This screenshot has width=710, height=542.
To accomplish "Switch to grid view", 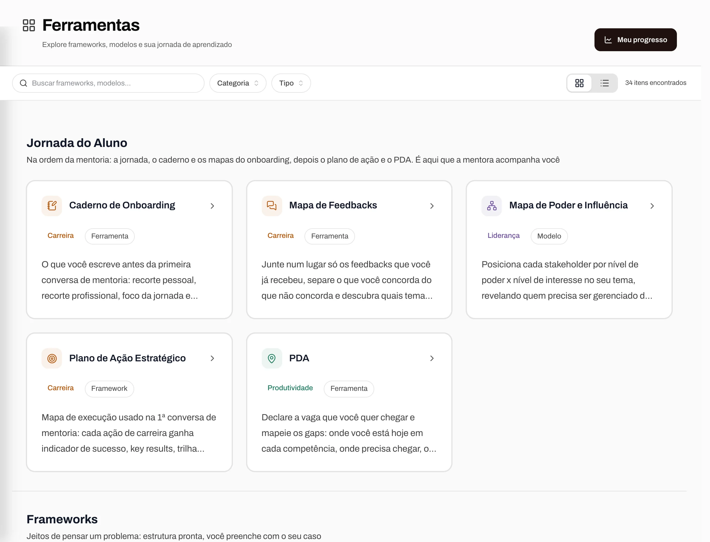I will coord(579,83).
